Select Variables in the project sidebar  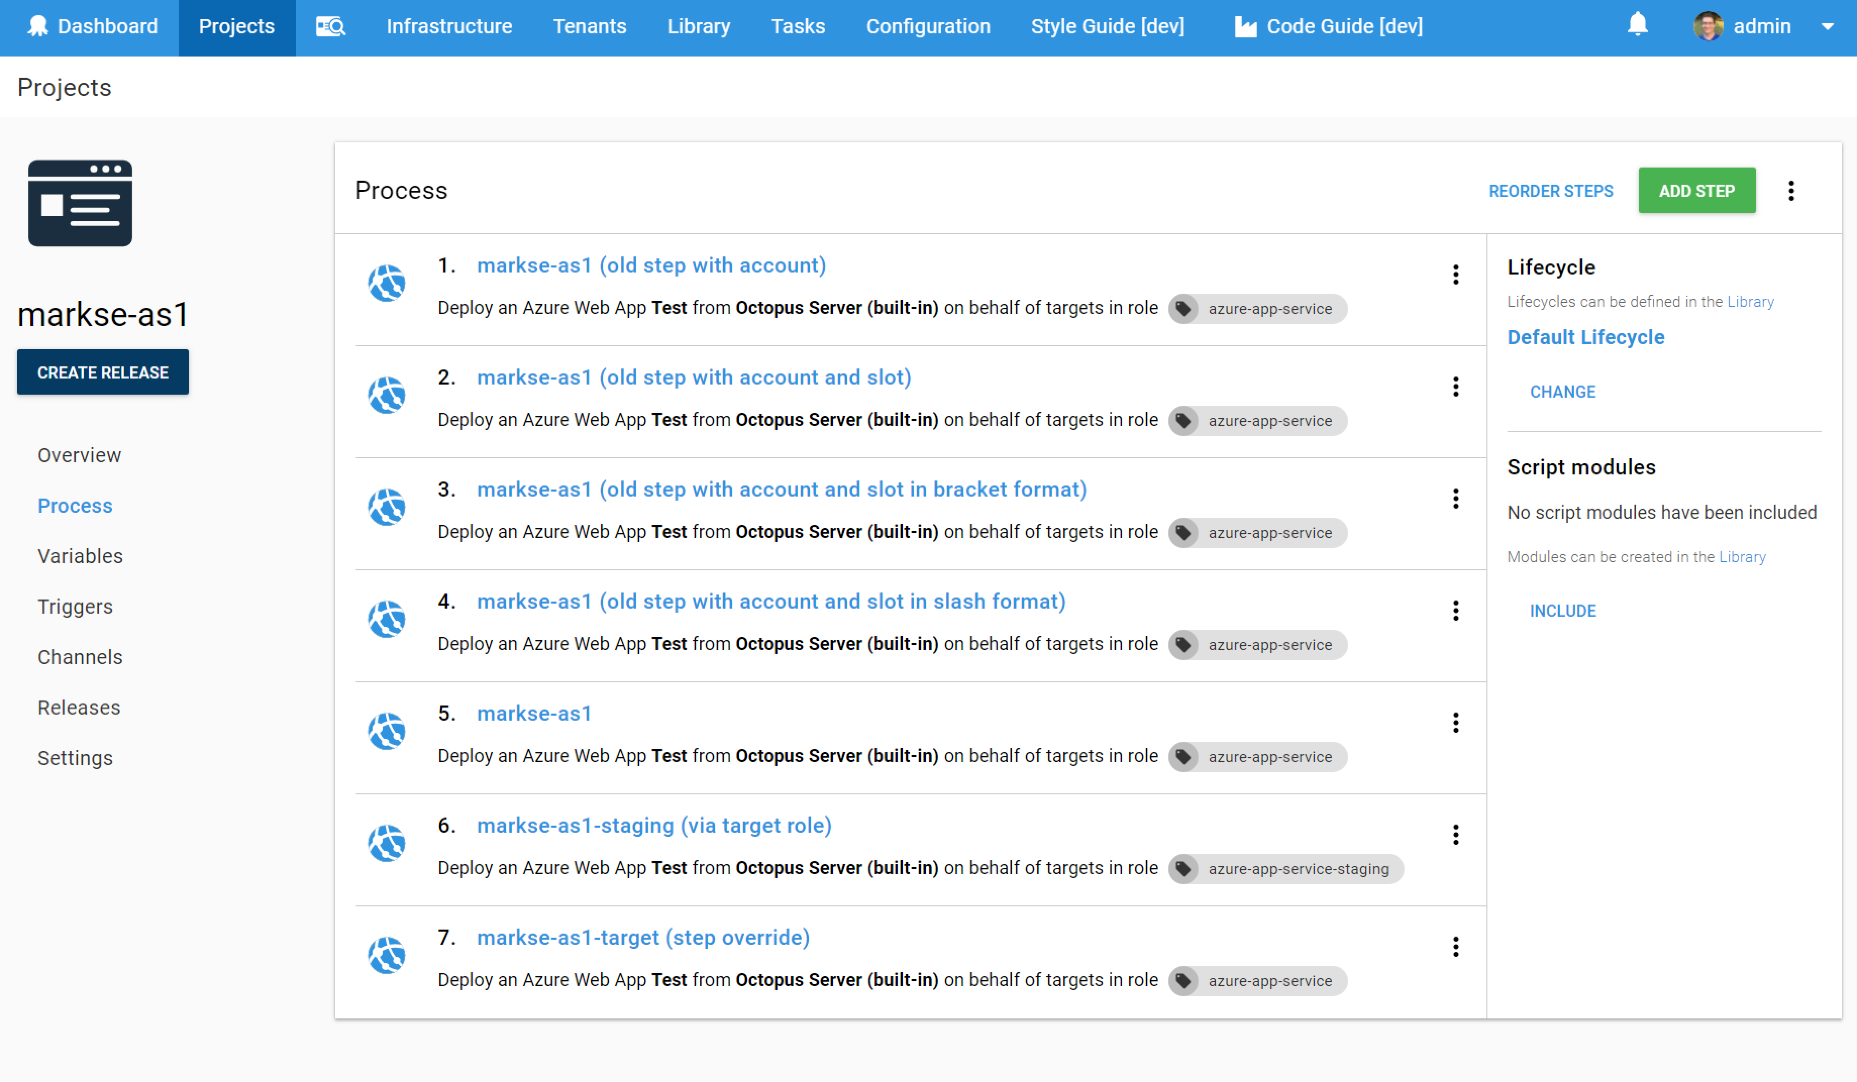[x=80, y=556]
